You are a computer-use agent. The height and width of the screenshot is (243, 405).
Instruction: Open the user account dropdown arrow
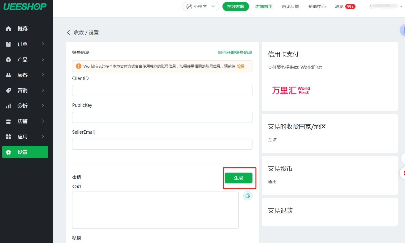[401, 6]
